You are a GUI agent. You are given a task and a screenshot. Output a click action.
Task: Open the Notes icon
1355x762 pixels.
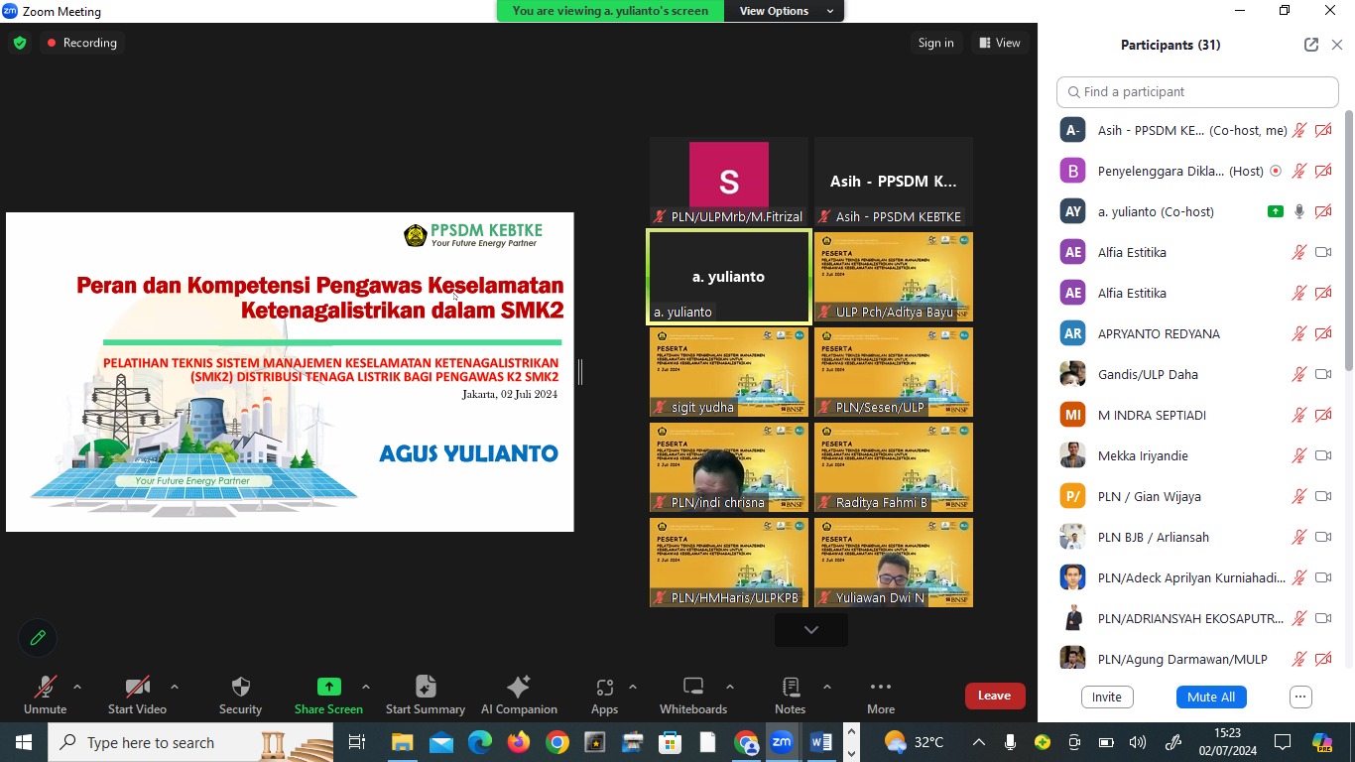tap(791, 687)
